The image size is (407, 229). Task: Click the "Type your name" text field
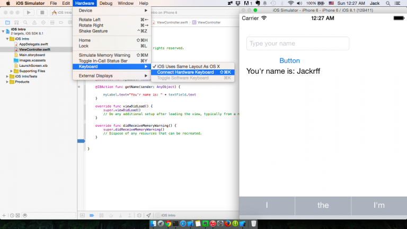(x=297, y=43)
